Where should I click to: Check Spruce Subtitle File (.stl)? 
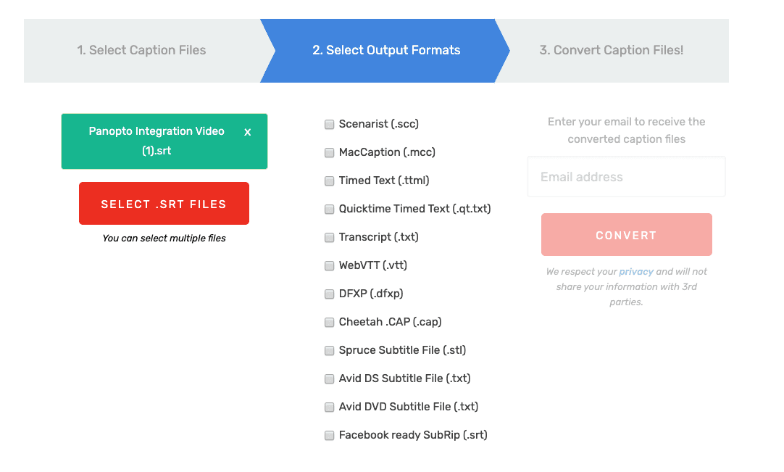pyautogui.click(x=330, y=351)
